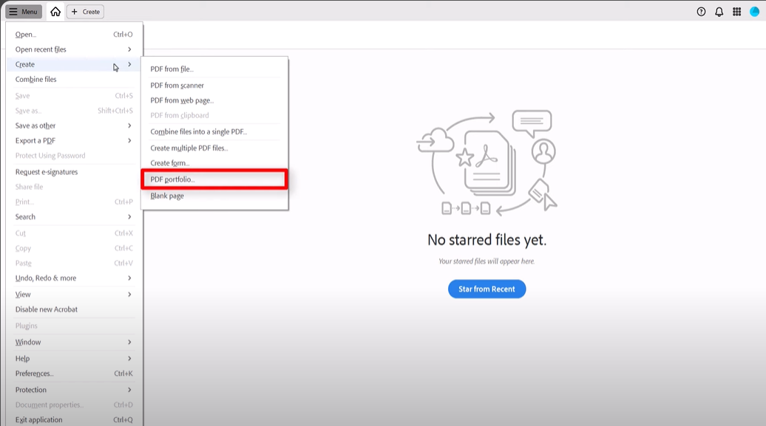Select Create form from the submenu
The height and width of the screenshot is (426, 766).
[169, 163]
